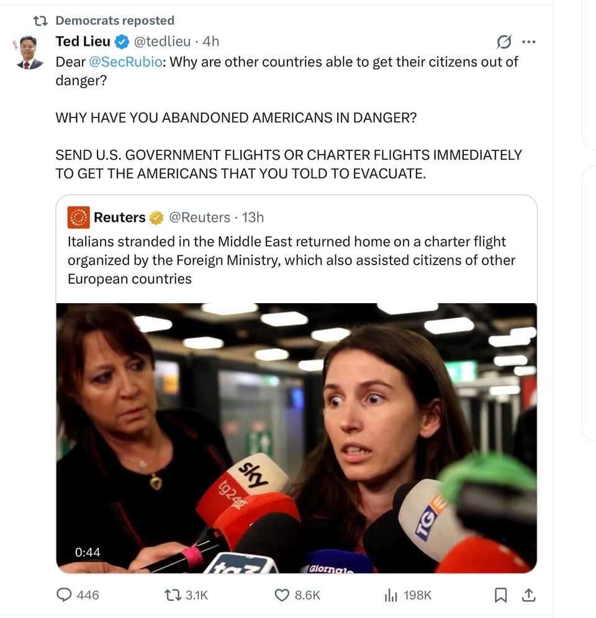The image size is (596, 618).
Task: Open Ted Lieu's profile picture
Action: click(29, 52)
